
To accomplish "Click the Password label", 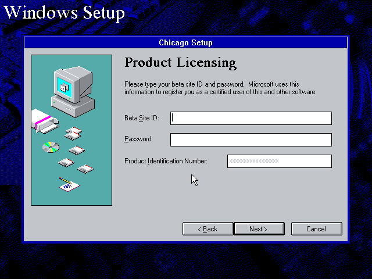I will click(x=138, y=139).
